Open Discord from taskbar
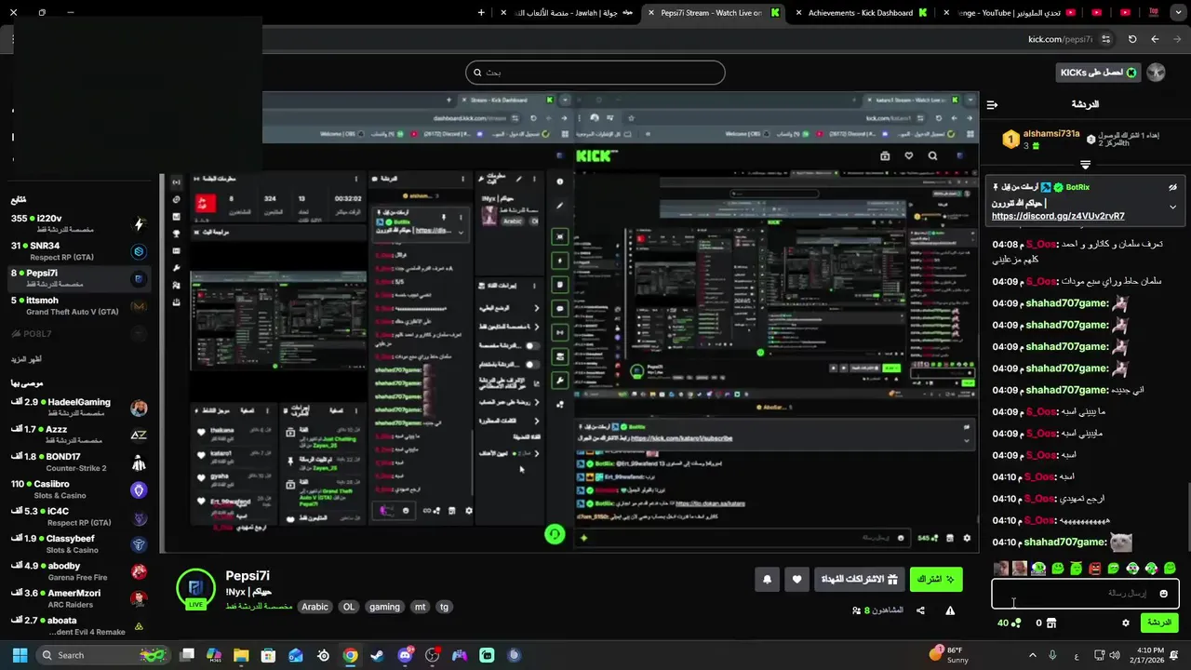Viewport: 1191px width, 670px height. (405, 655)
